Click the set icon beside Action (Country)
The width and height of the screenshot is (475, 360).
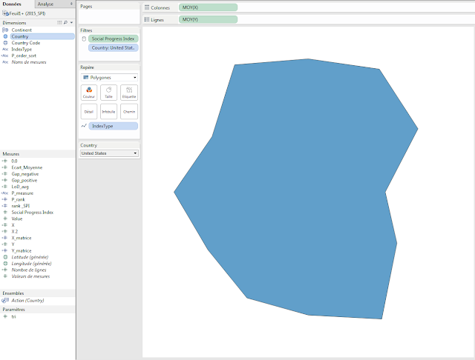click(5, 301)
